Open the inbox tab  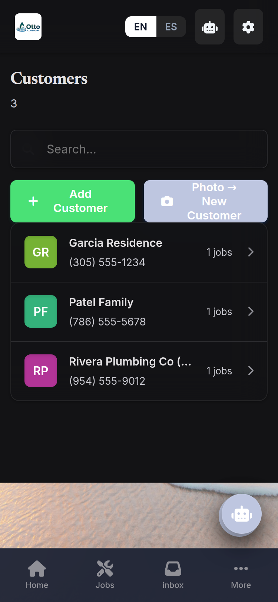(x=173, y=575)
